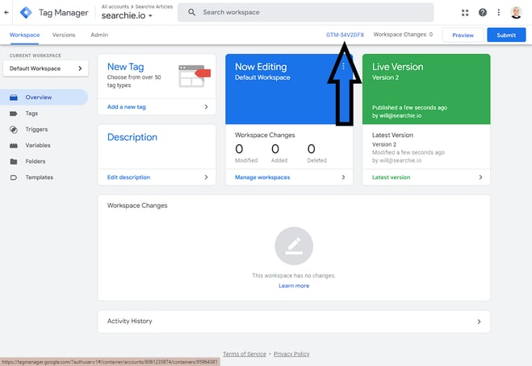The image size is (532, 366).
Task: Click the Deleted count label
Action: 317,160
